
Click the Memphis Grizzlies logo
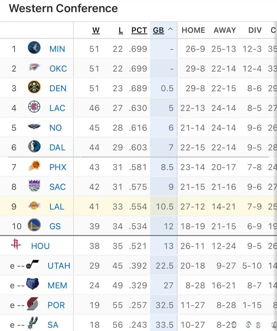33,284
